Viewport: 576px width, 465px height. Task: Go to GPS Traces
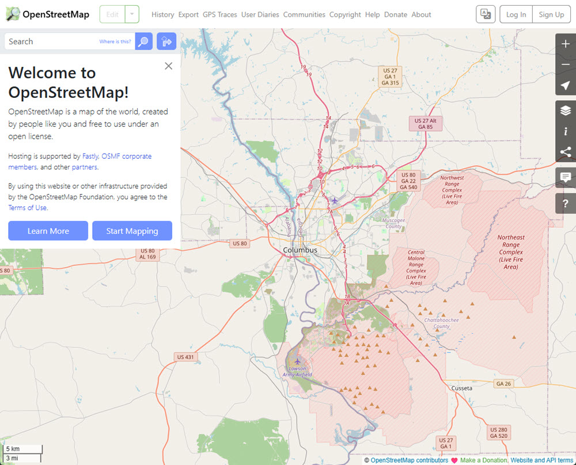219,15
